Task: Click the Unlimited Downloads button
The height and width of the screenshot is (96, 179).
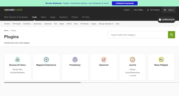Action: click(x=125, y=3)
